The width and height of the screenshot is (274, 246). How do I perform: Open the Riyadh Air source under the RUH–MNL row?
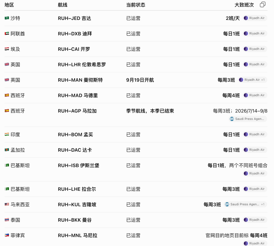(x=255, y=243)
